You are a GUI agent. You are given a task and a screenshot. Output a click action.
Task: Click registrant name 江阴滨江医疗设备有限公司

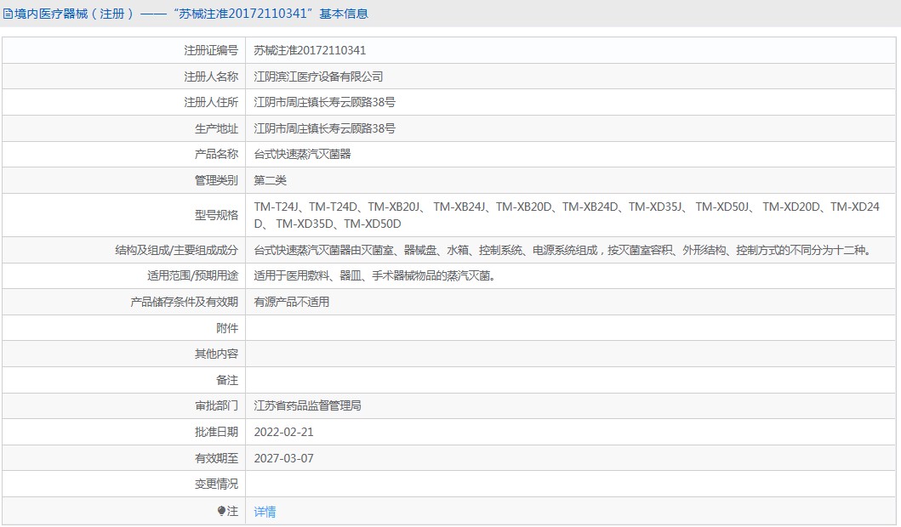(x=318, y=76)
